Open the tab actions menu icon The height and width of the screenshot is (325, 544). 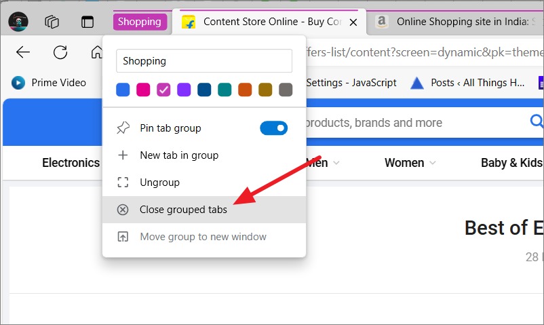tap(87, 22)
